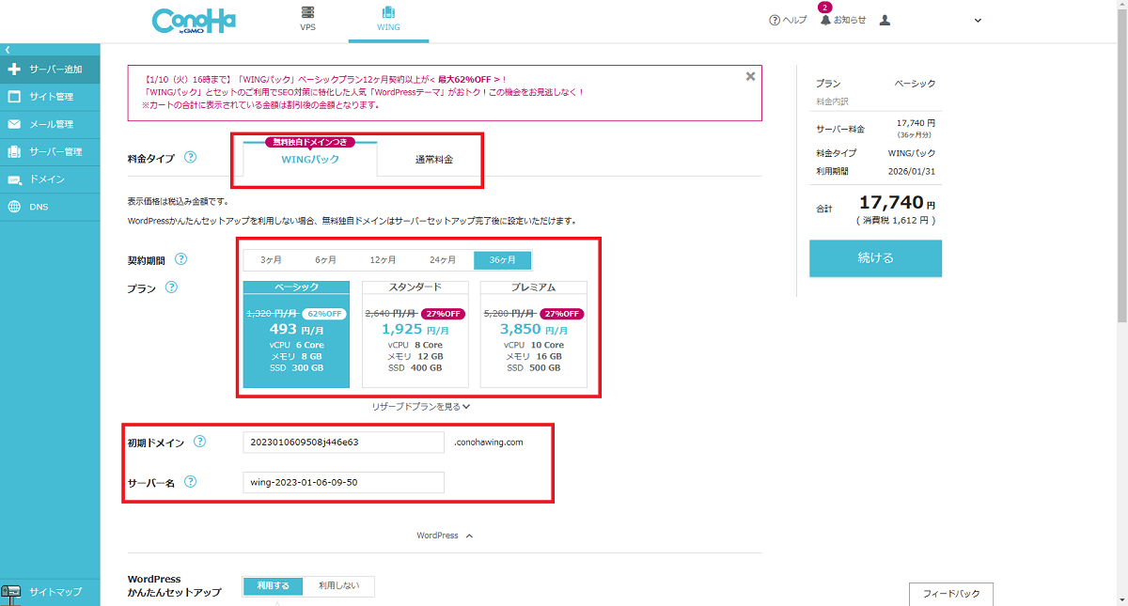1128x606 pixels.
Task: Collapse the WordPress section
Action: (445, 536)
